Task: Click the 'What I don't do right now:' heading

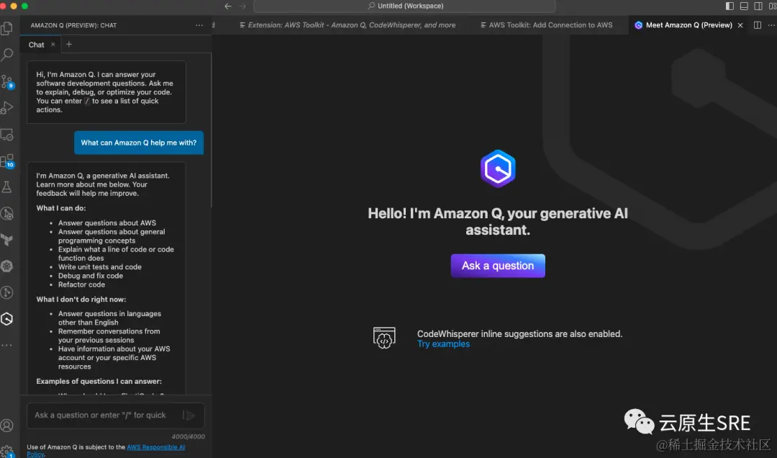Action: (x=81, y=300)
